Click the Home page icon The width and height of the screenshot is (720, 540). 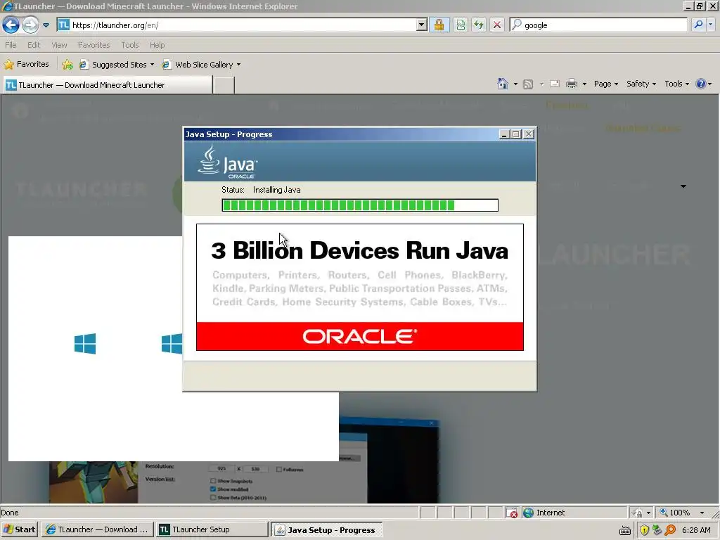pos(503,84)
